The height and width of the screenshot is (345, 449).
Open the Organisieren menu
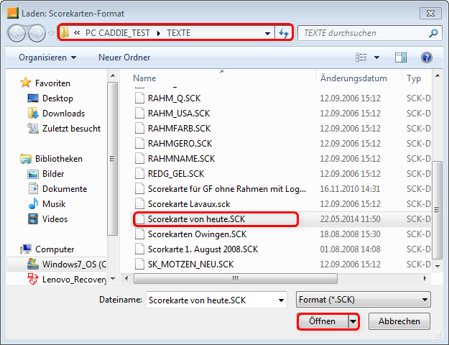[x=47, y=57]
